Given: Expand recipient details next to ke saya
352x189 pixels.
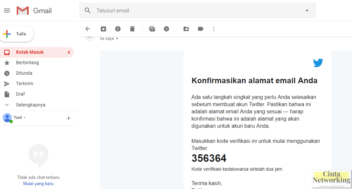Looking at the screenshot, I should tap(117, 39).
